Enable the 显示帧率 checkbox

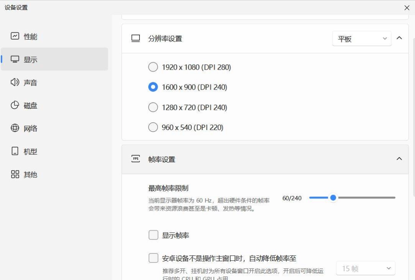(153, 235)
